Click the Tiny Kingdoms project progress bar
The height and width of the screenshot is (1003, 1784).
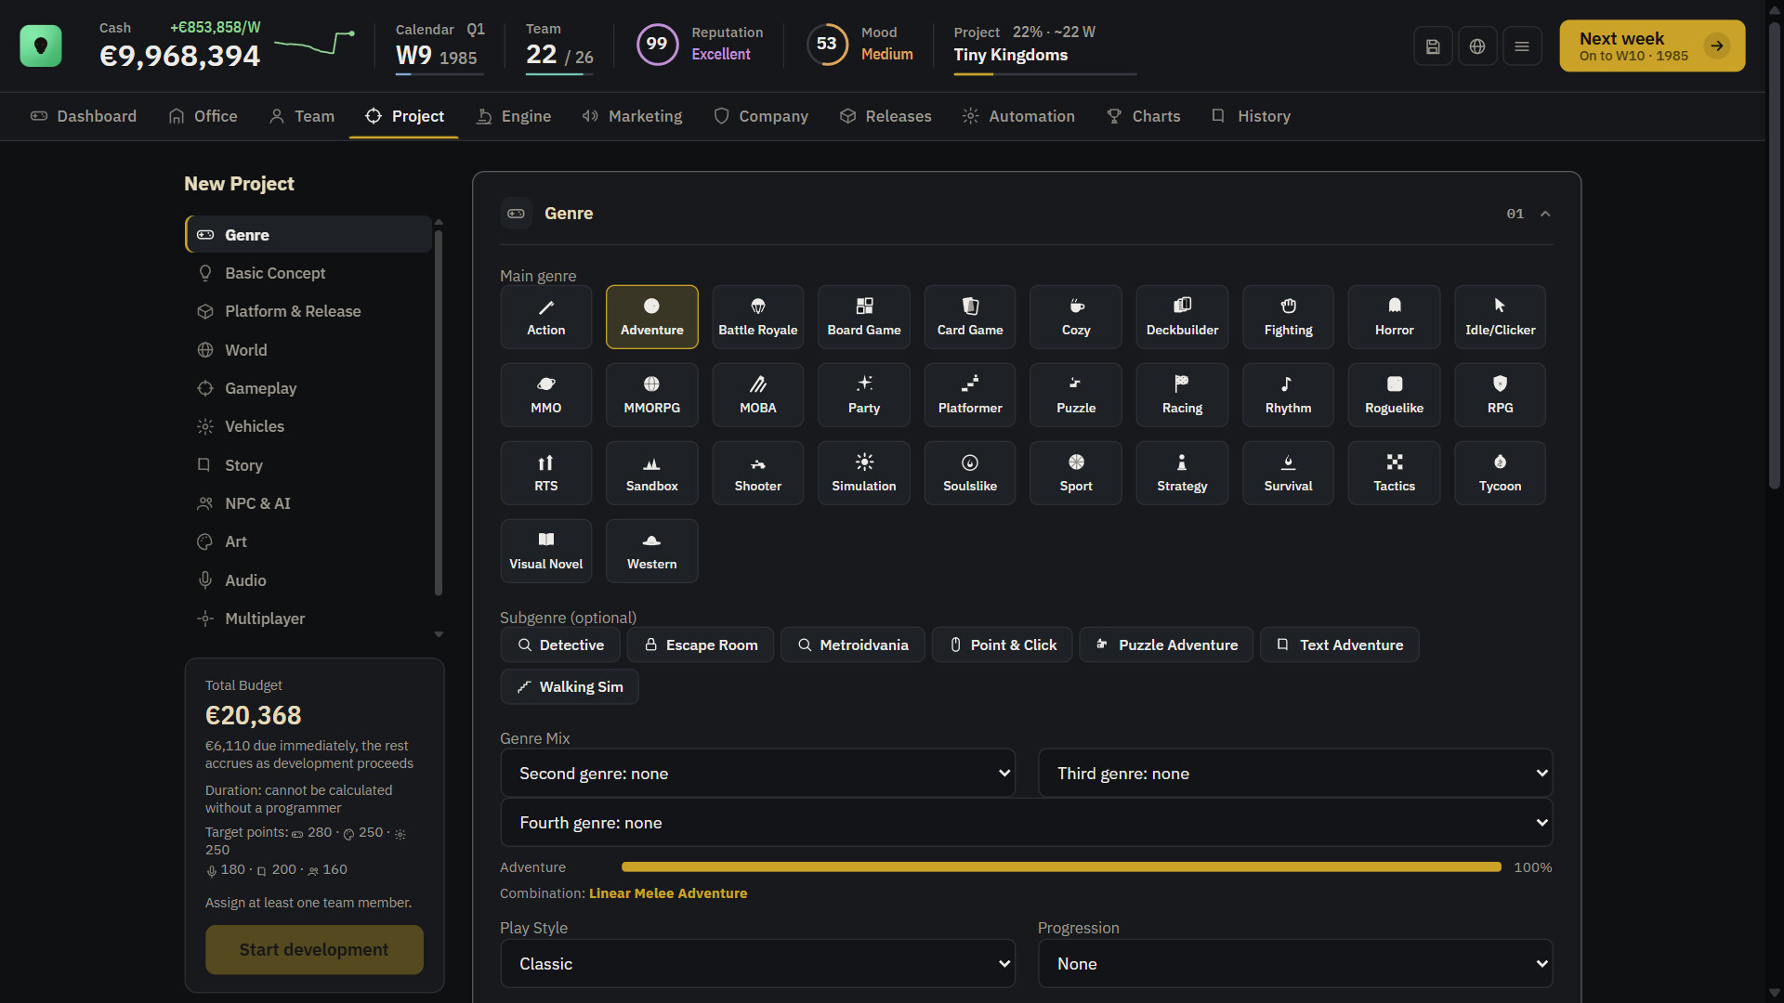coord(1045,73)
